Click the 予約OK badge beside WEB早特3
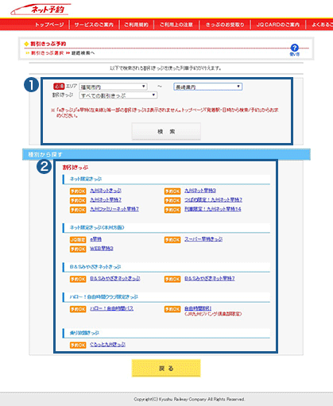This screenshot has height=406, width=333. (x=78, y=249)
